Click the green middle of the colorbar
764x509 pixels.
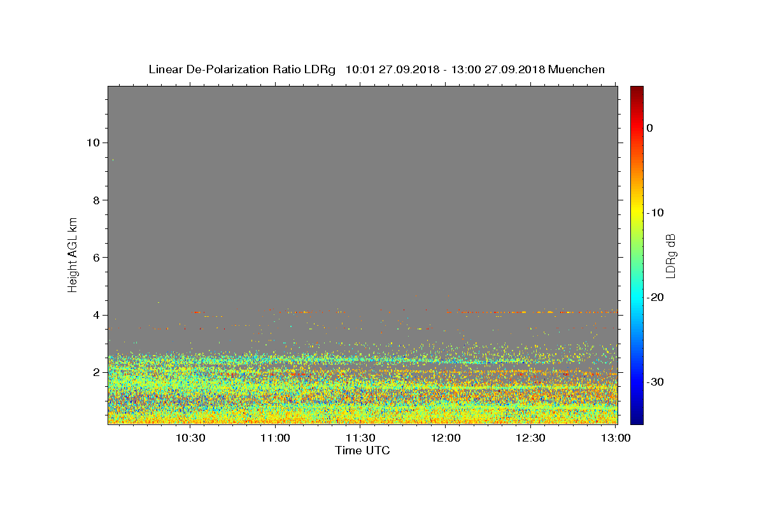pos(637,255)
